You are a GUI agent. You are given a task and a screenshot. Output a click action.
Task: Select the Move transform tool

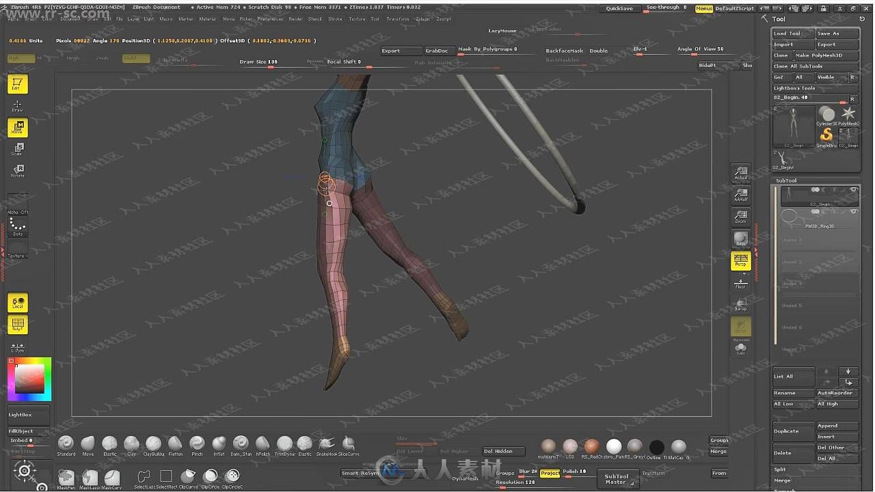pyautogui.click(x=18, y=128)
